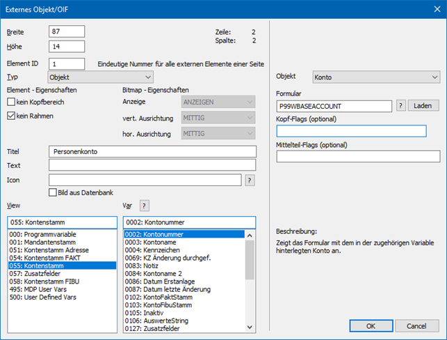The image size is (447, 340).
Task: Enable the kein Kopfbereich checkbox
Action: (11, 102)
